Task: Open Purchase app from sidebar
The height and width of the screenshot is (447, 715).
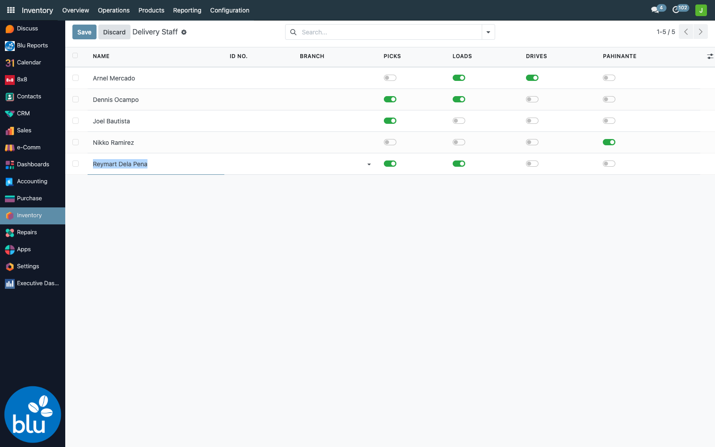Action: [33, 198]
